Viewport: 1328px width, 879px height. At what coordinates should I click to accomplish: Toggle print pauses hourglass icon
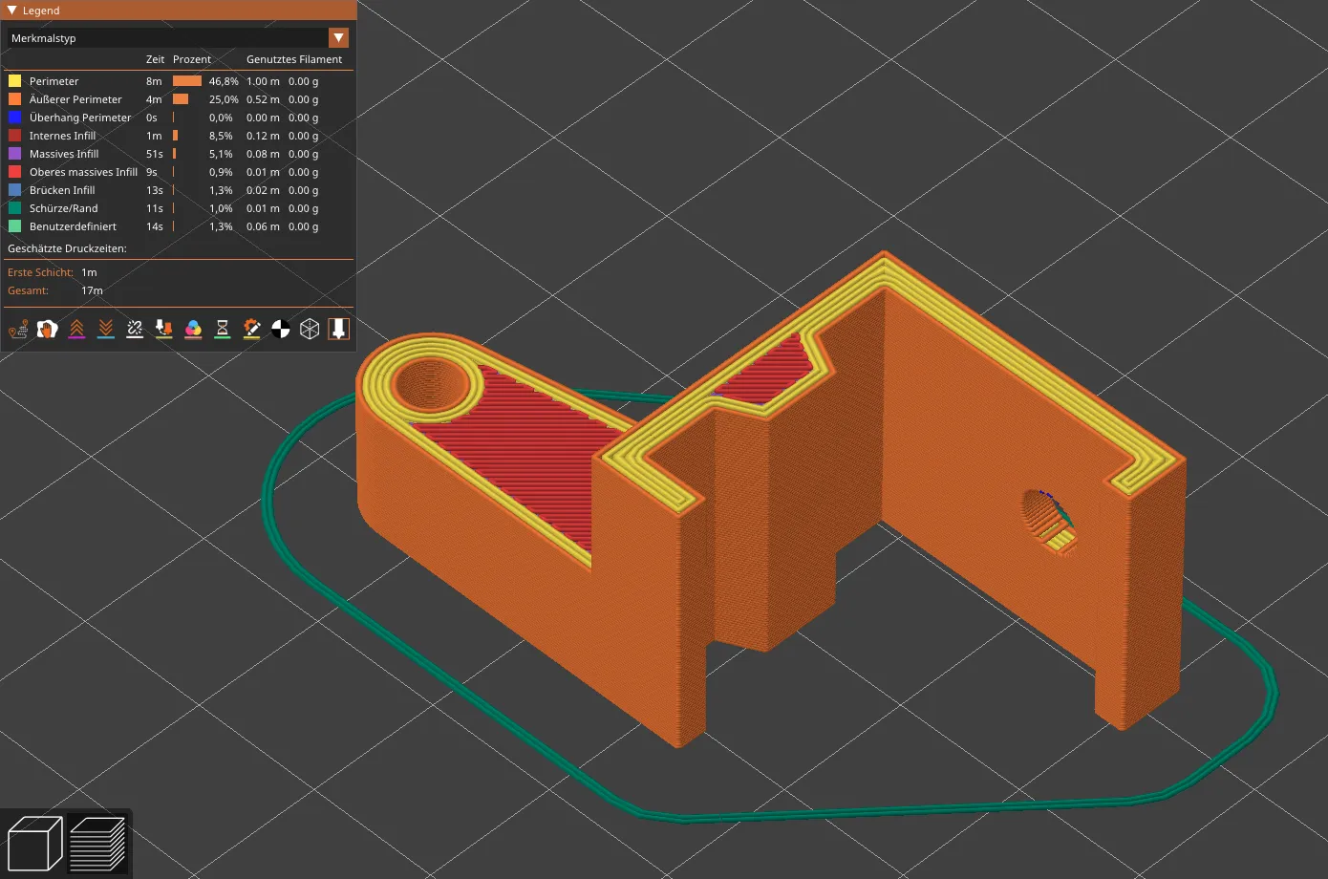pyautogui.click(x=223, y=330)
